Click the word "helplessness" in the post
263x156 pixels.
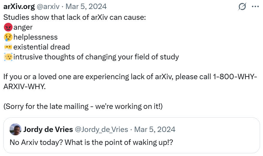35,37
